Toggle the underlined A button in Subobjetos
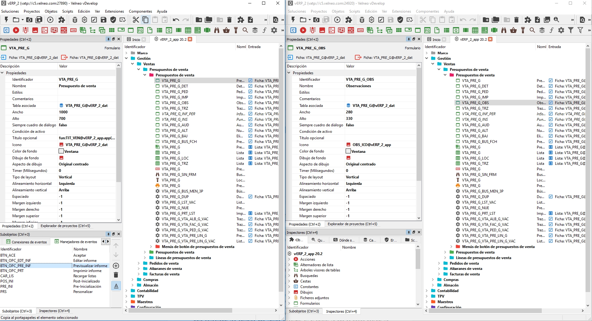592x321 pixels. (x=116, y=286)
